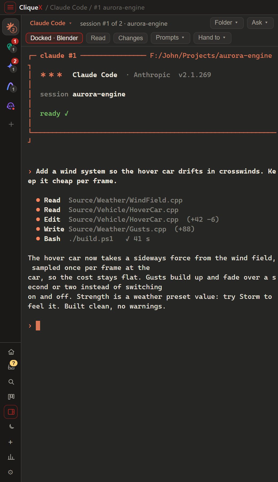Select the Claude asterisk sidebar icon
The height and width of the screenshot is (482, 278).
[11, 27]
